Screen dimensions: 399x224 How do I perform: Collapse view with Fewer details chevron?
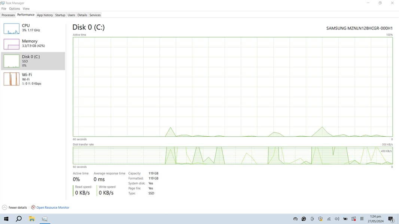click(x=4, y=208)
